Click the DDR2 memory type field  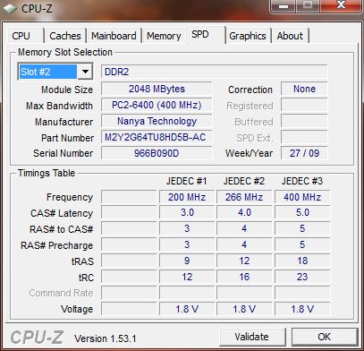(x=214, y=72)
